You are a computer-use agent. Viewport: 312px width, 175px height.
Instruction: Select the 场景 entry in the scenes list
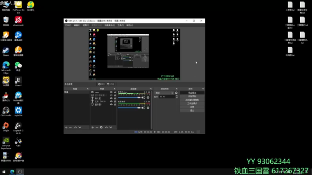pyautogui.click(x=76, y=92)
